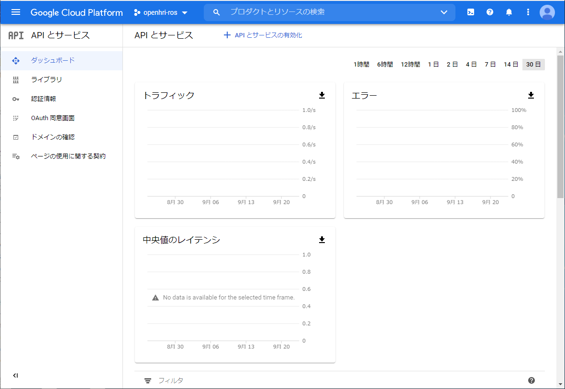Open the openhri-ros project selector dropdown
This screenshot has width=565, height=389.
pyautogui.click(x=161, y=12)
